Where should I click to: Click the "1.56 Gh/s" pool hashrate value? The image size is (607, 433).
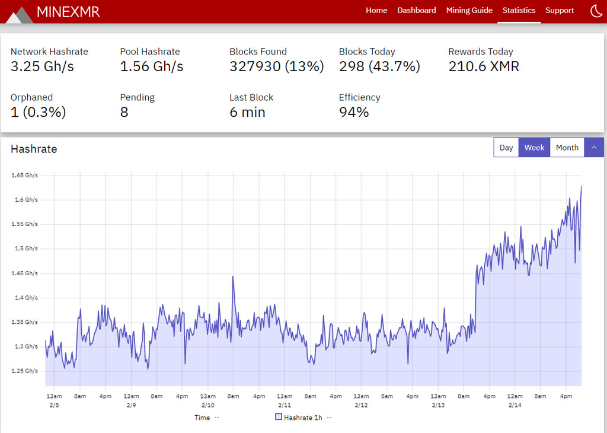[152, 66]
